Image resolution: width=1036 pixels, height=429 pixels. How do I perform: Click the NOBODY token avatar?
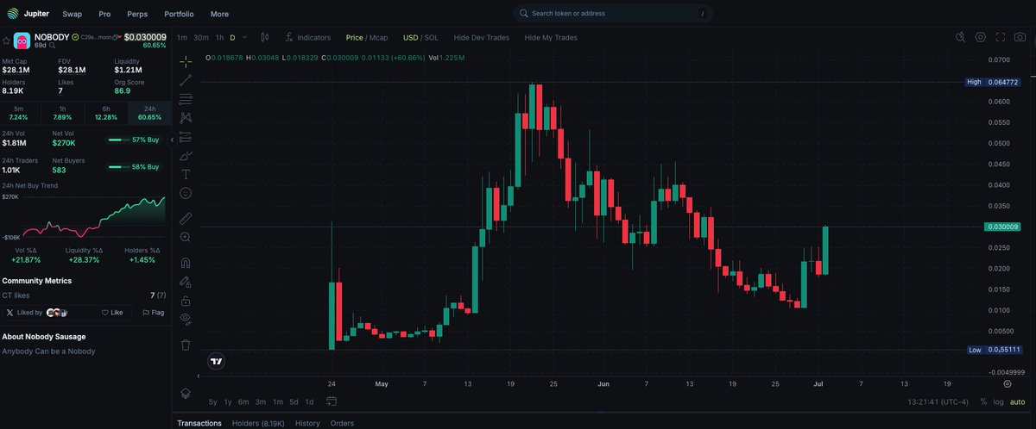[22, 40]
